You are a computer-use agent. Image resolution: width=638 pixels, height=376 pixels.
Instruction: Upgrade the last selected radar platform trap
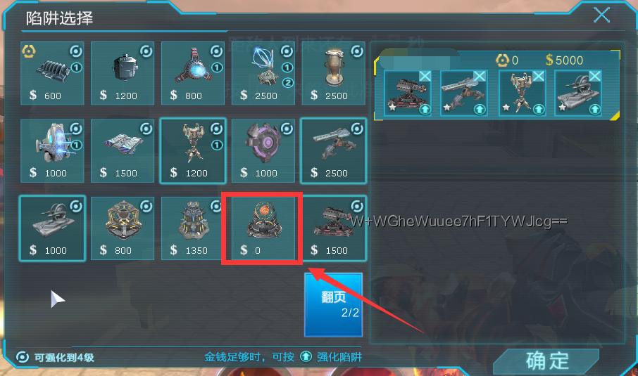595,109
